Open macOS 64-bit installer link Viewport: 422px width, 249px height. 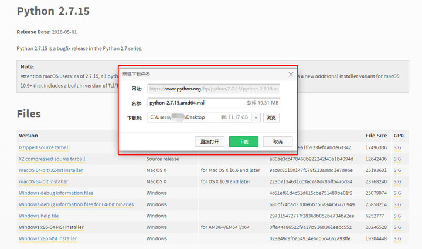pyautogui.click(x=43, y=181)
